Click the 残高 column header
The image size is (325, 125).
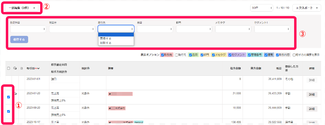pos(278,68)
